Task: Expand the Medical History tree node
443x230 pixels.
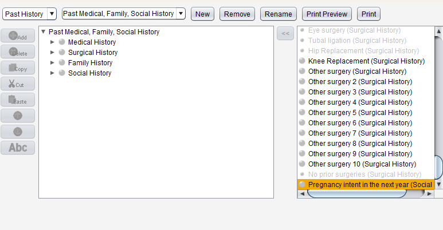Action: (x=53, y=42)
